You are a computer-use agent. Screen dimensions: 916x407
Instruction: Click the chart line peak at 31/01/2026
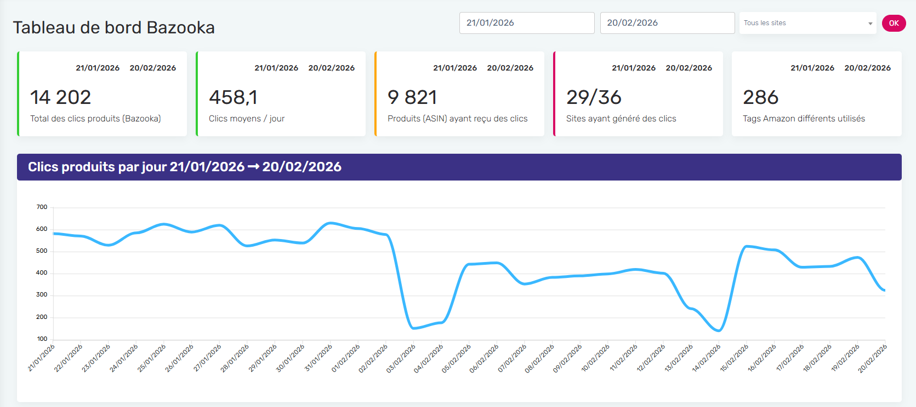[x=330, y=223]
